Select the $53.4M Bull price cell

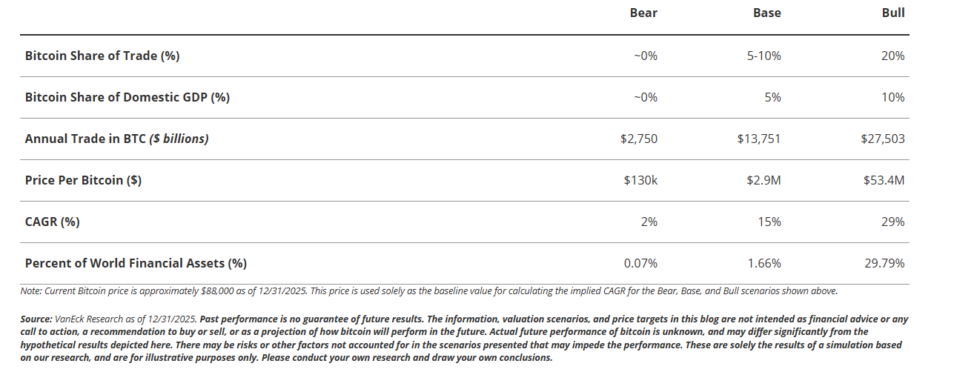(x=884, y=180)
